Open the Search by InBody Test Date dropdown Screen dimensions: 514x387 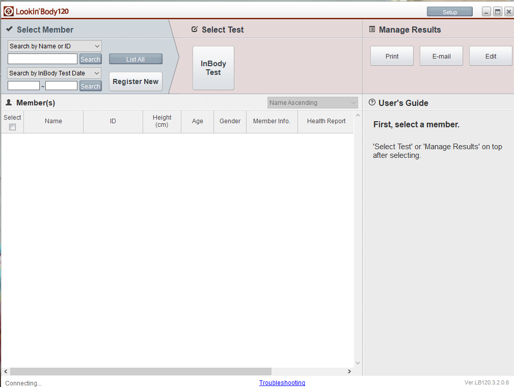pos(55,73)
